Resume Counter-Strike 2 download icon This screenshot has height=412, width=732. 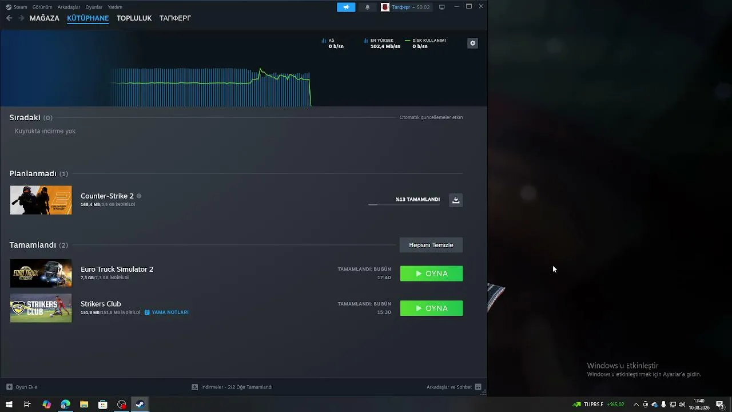(456, 200)
